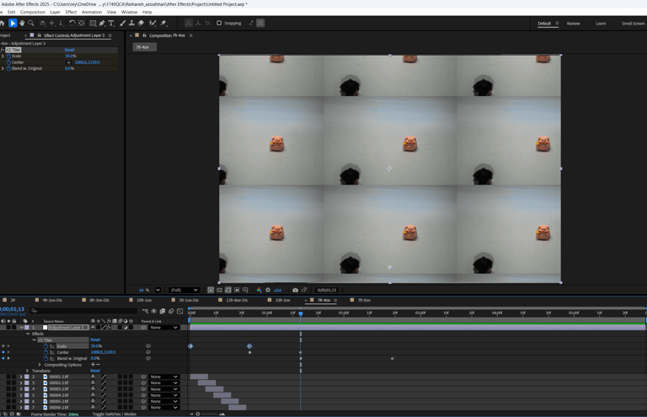Select the Hand tool
Viewport: 647px width, 417px height.
pos(22,24)
